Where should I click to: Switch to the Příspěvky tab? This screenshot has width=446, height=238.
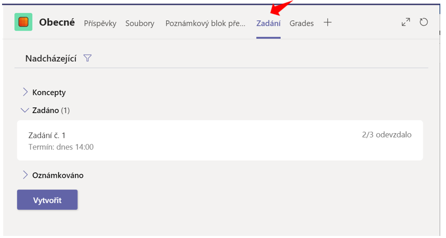(x=100, y=23)
